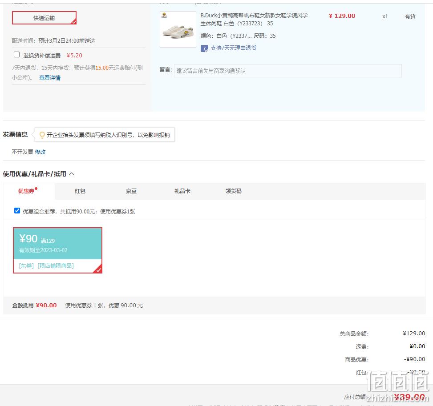The image size is (433, 406).
Task: Click the 支持7天无理由退货 text
Action: (233, 48)
